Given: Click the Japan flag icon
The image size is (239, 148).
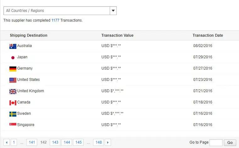Looking at the screenshot, I should 13,57.
